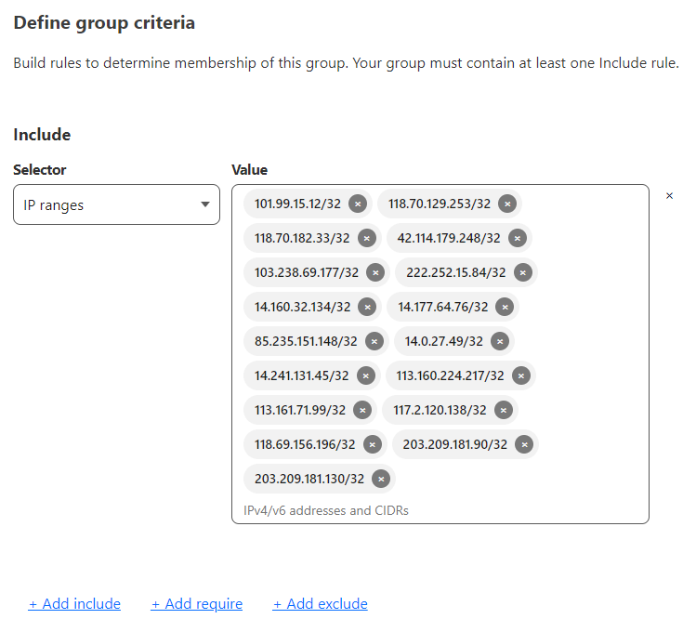The image size is (696, 632).
Task: Delete the 85.235.151.148/32 entry
Action: coord(374,341)
